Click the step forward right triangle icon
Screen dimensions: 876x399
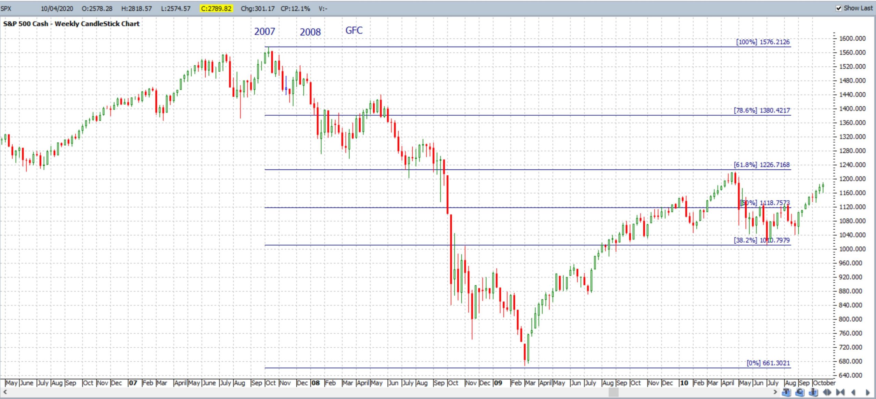click(x=868, y=392)
